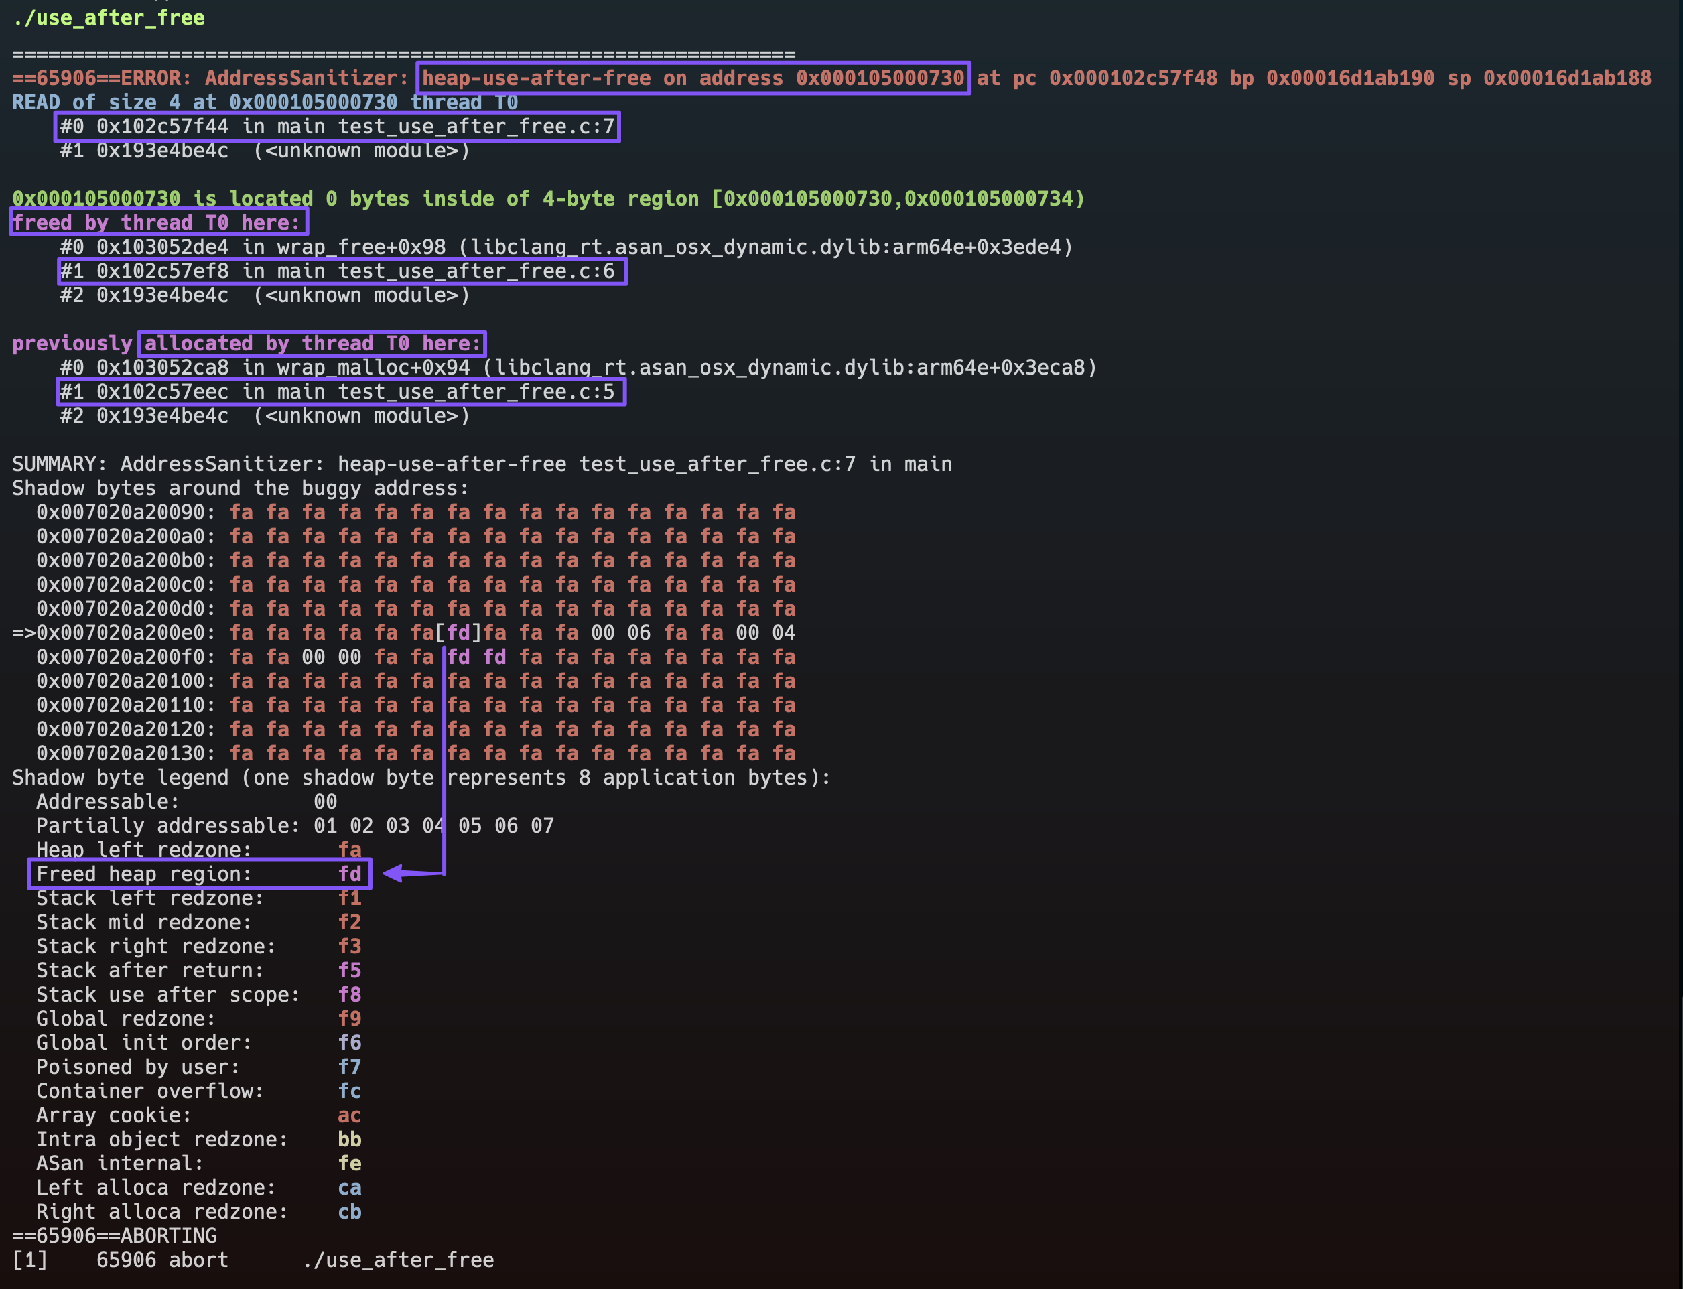This screenshot has height=1289, width=1683.
Task: Click the free frame at test_use_after_free.c:6
Action: pos(341,271)
